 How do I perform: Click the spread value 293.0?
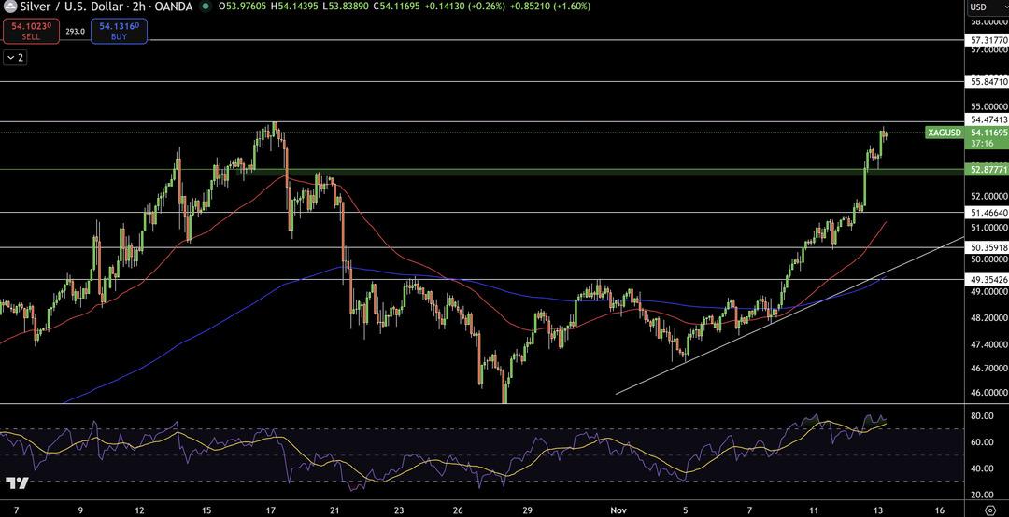pyautogui.click(x=75, y=31)
